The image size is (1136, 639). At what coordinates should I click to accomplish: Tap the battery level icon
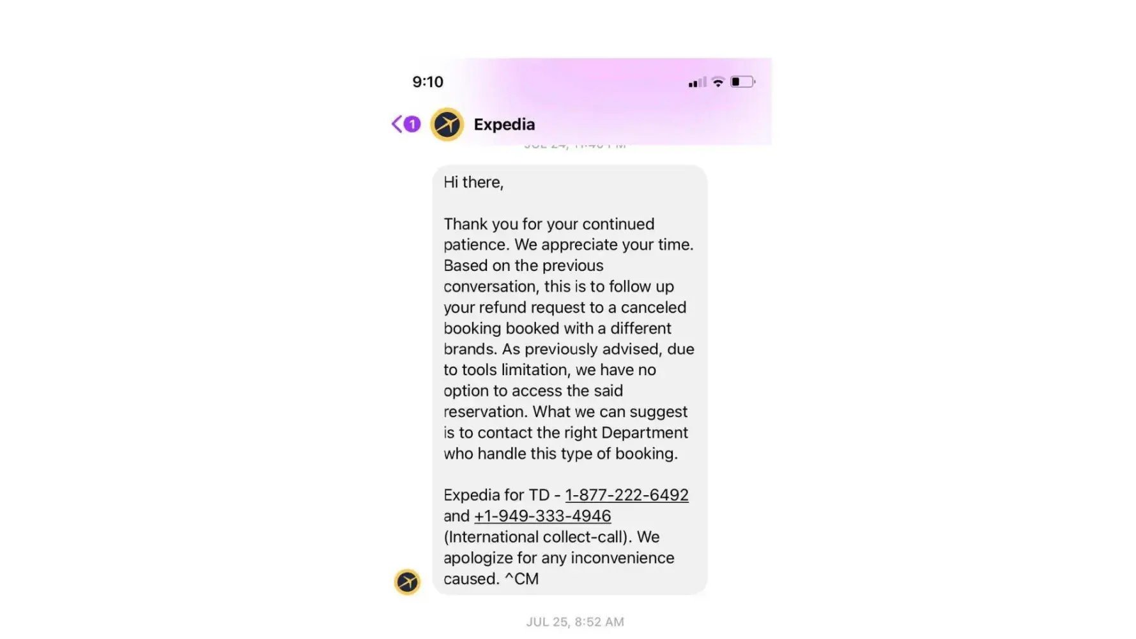click(742, 82)
